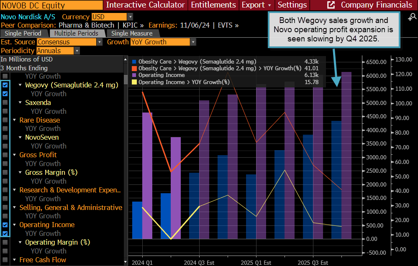Uncheck the Operating Income checkbox
This screenshot has height=266, width=418.
[x=5, y=225]
